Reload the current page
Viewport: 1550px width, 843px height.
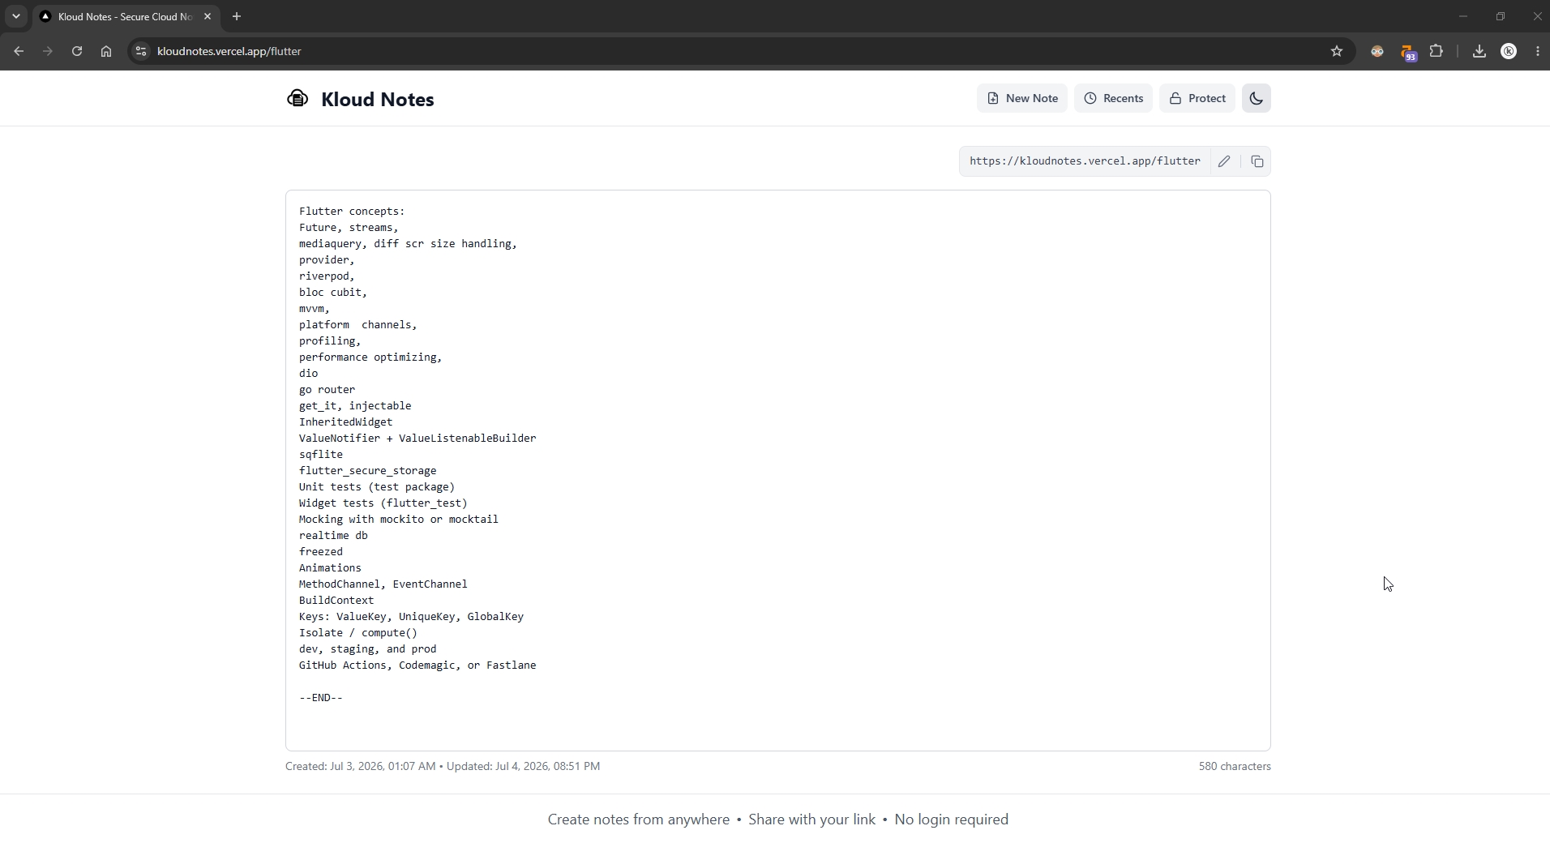pyautogui.click(x=77, y=51)
